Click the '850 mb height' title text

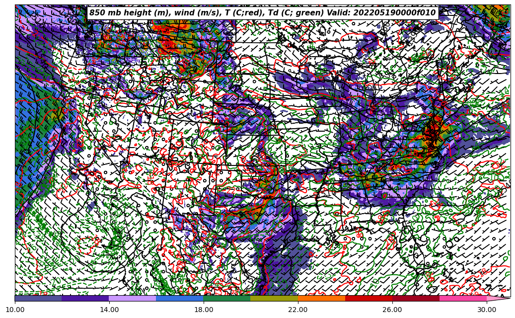coord(124,13)
